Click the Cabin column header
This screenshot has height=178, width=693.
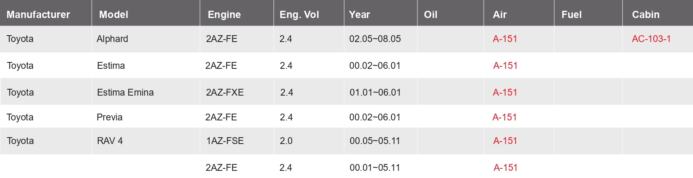(x=646, y=15)
